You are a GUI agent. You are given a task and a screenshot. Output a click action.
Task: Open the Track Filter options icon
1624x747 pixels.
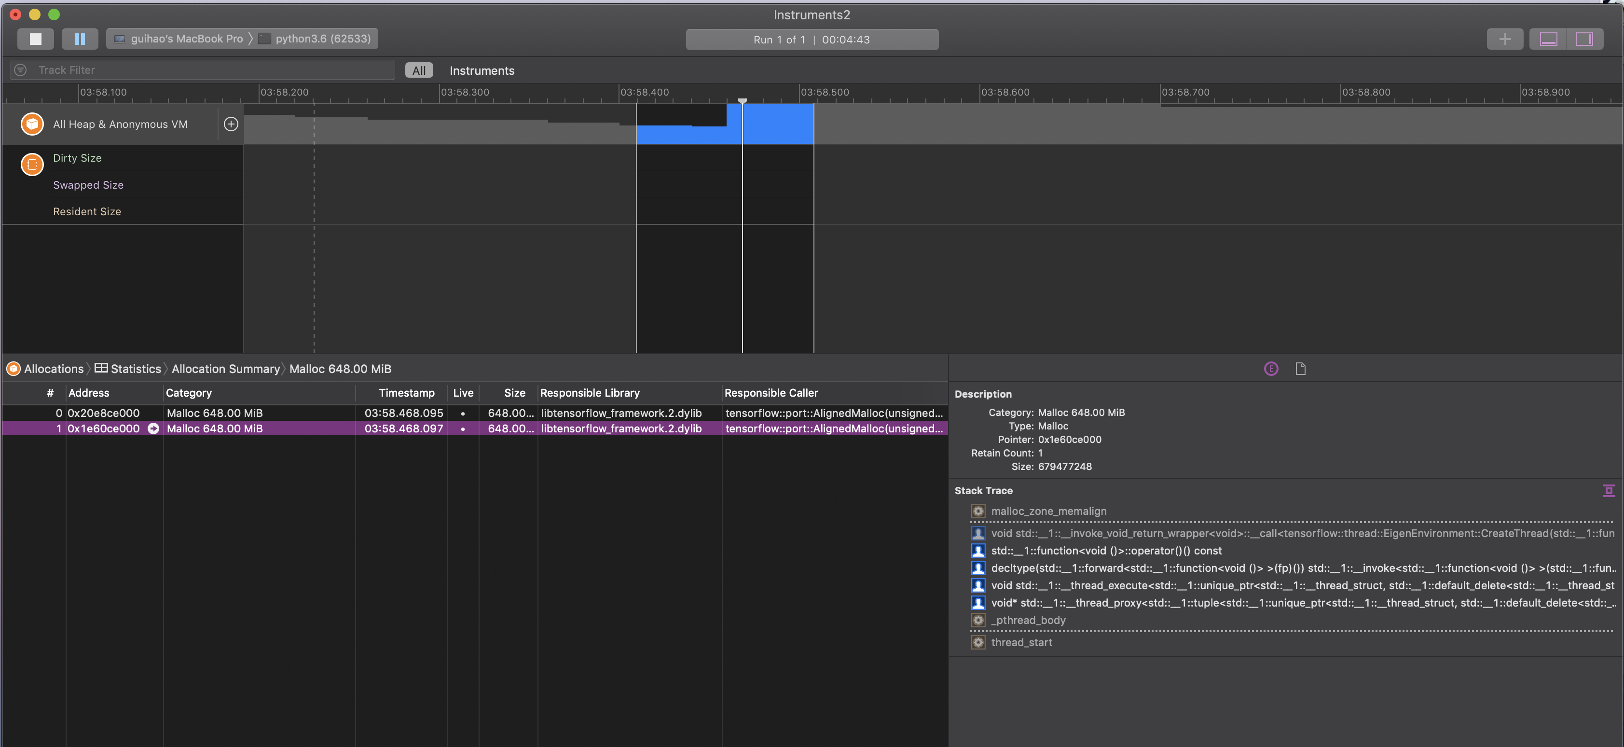click(x=21, y=70)
